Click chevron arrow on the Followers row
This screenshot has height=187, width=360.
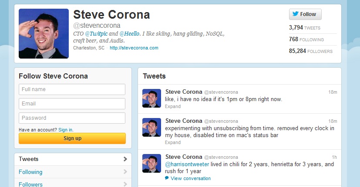tap(125, 184)
